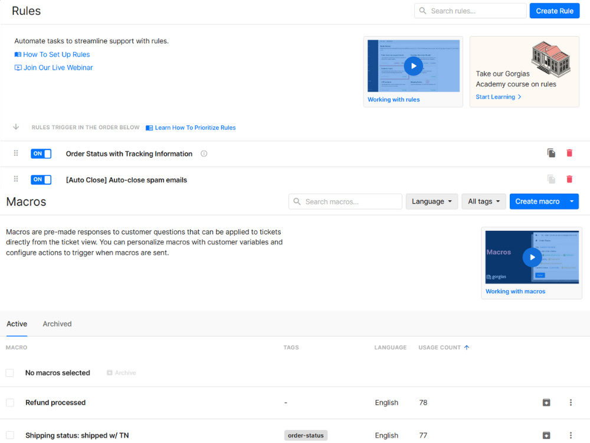Switch to the Archived macros tab

57,324
